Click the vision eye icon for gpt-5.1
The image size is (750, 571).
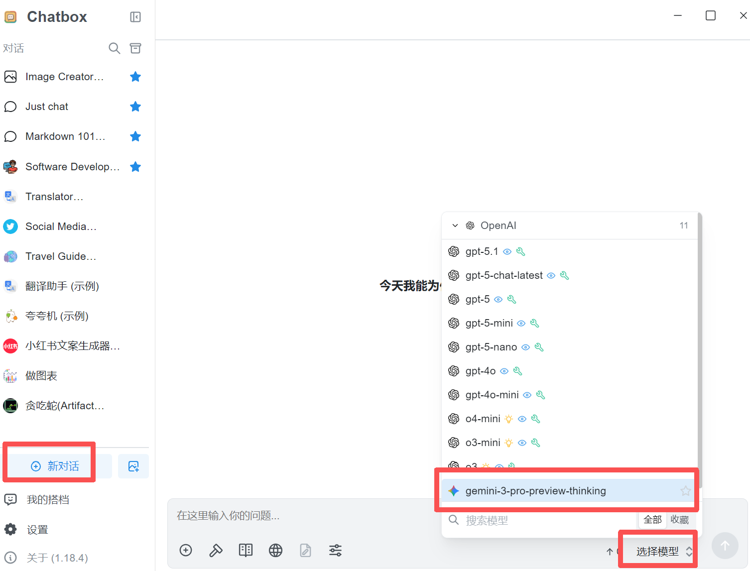507,252
